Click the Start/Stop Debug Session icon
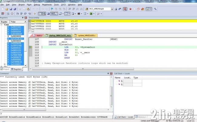This screenshot has width=197, height=122. click(125, 9)
